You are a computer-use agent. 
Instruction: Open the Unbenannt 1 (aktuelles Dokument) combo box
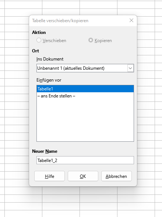(85, 68)
